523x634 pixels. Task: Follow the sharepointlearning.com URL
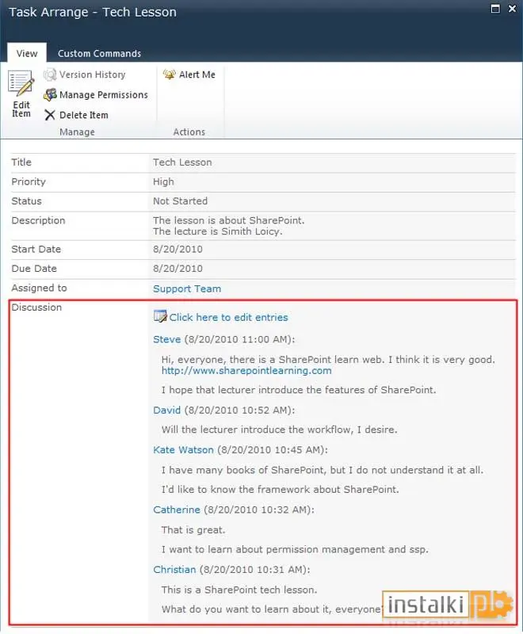click(x=246, y=370)
